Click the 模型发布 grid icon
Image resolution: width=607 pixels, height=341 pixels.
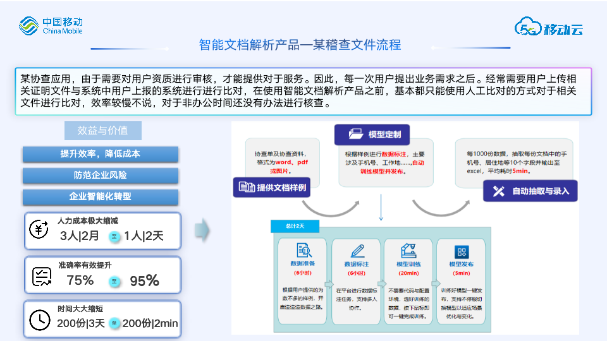(462, 252)
